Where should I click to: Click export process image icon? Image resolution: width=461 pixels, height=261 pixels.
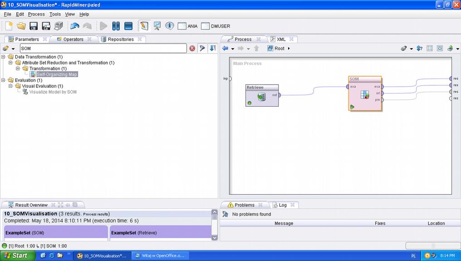pos(450,48)
